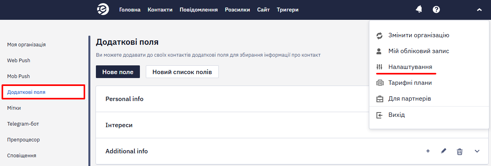
Task: Open Мітки in the left sidebar
Action: point(14,108)
